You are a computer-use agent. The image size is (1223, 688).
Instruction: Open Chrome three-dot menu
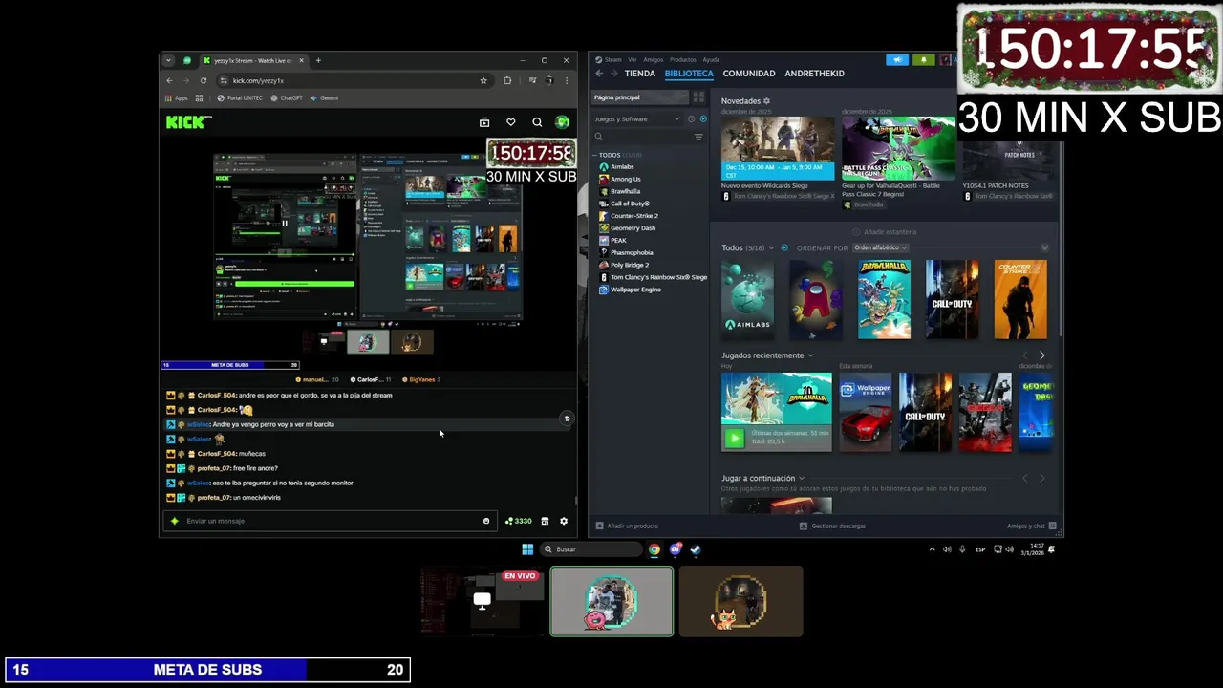click(x=567, y=80)
